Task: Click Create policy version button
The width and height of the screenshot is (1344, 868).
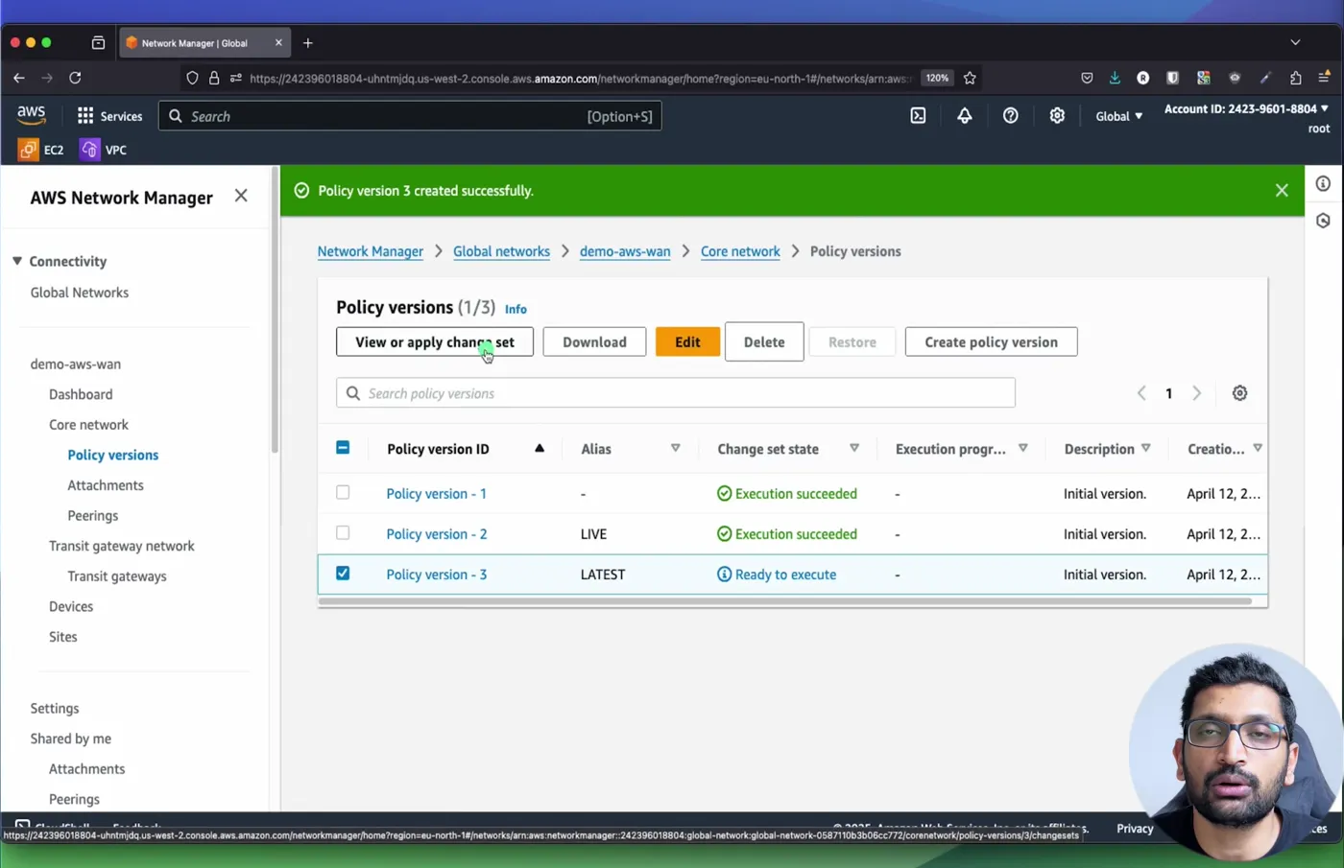Action: (x=991, y=341)
